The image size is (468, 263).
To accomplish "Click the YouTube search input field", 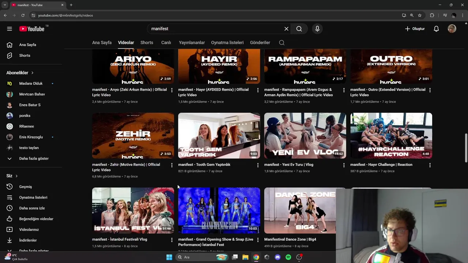I will 216,29.
